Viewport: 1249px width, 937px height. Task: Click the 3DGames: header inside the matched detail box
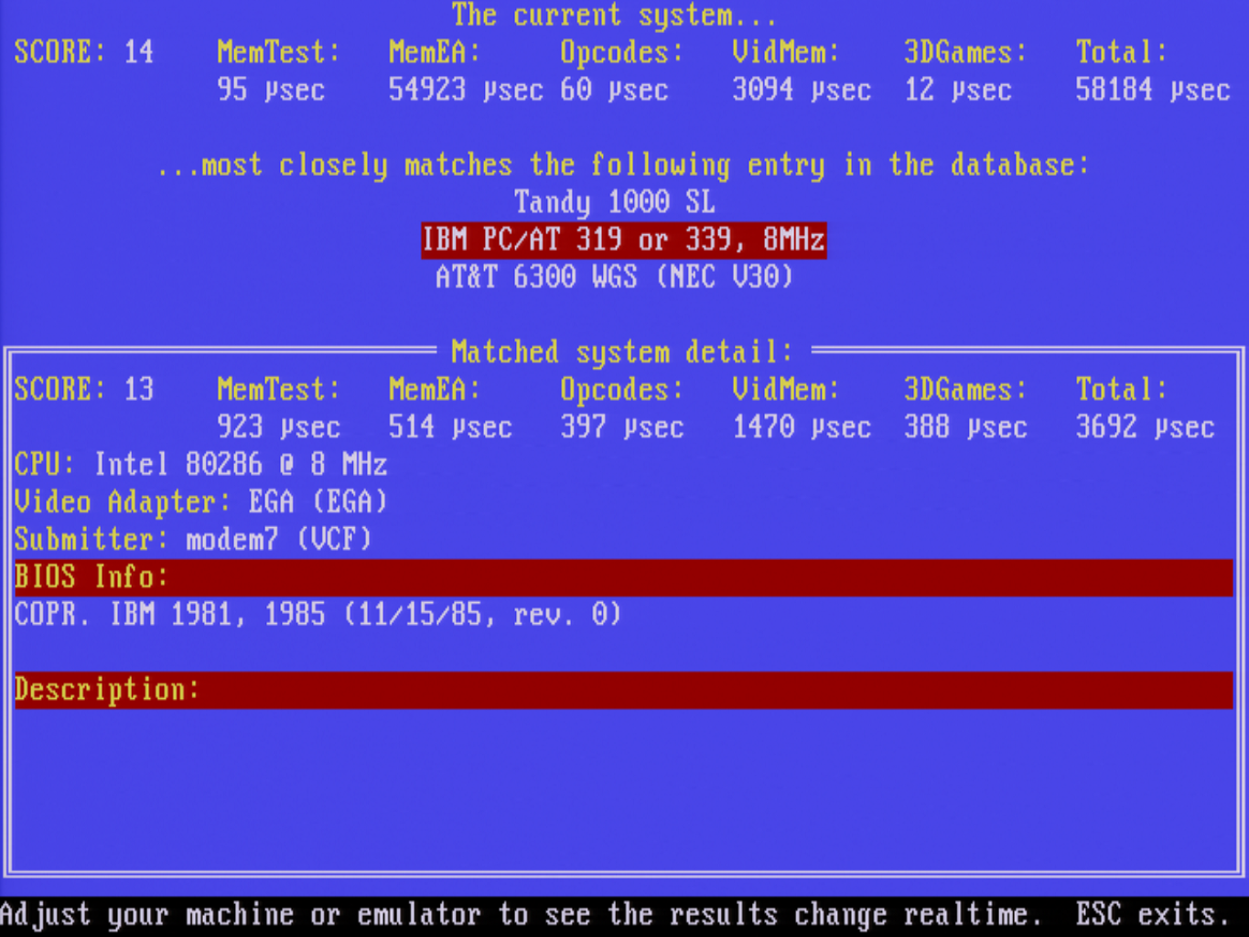(966, 390)
